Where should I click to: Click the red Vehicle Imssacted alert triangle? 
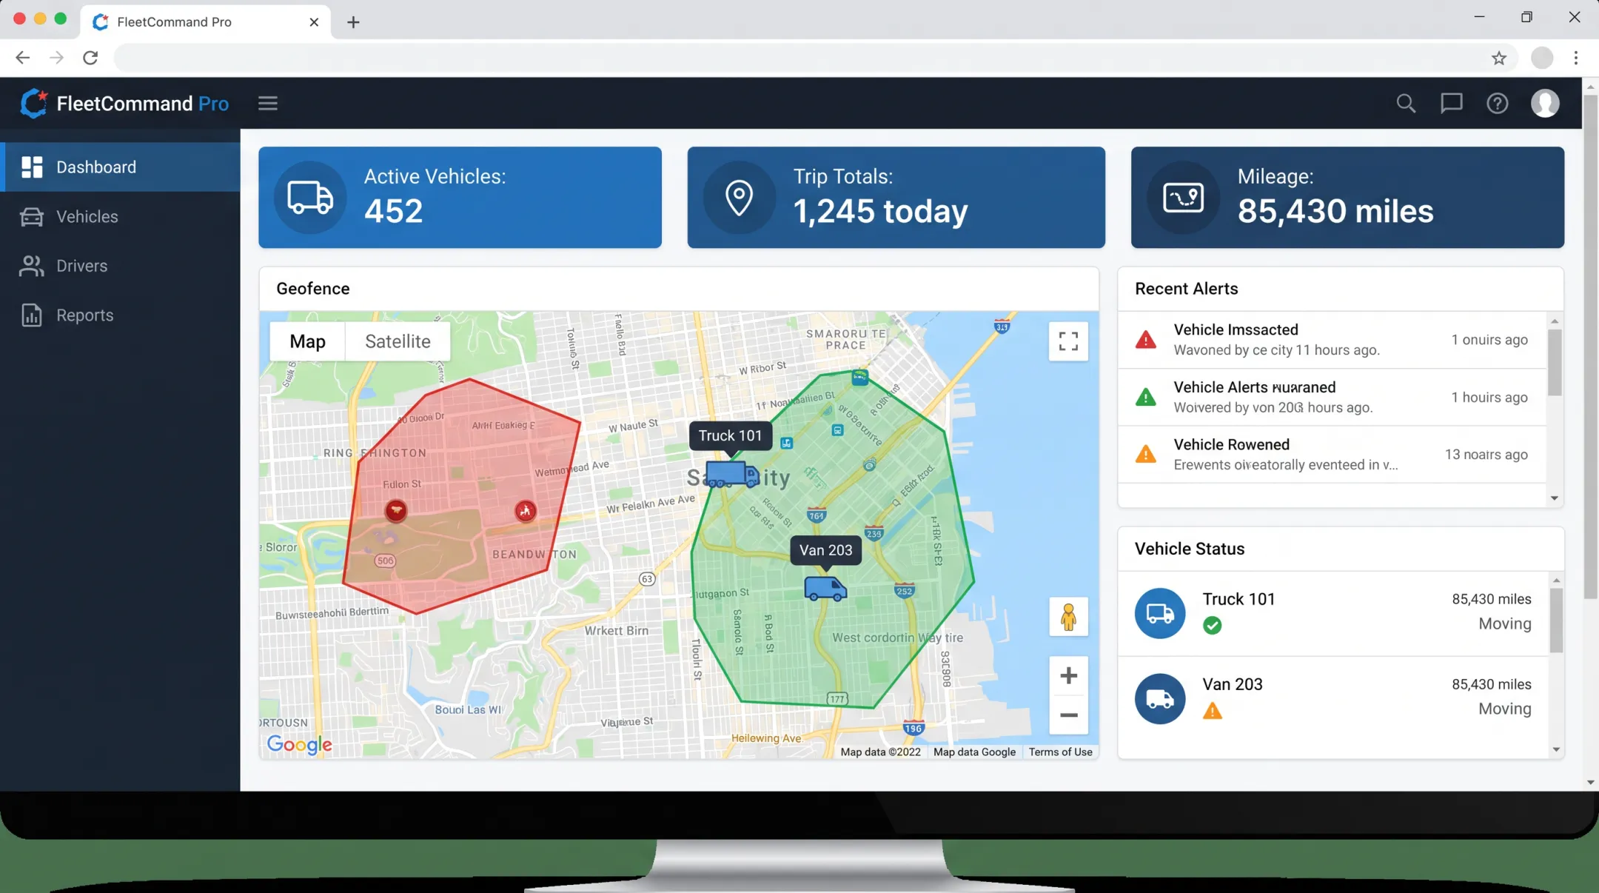tap(1145, 340)
